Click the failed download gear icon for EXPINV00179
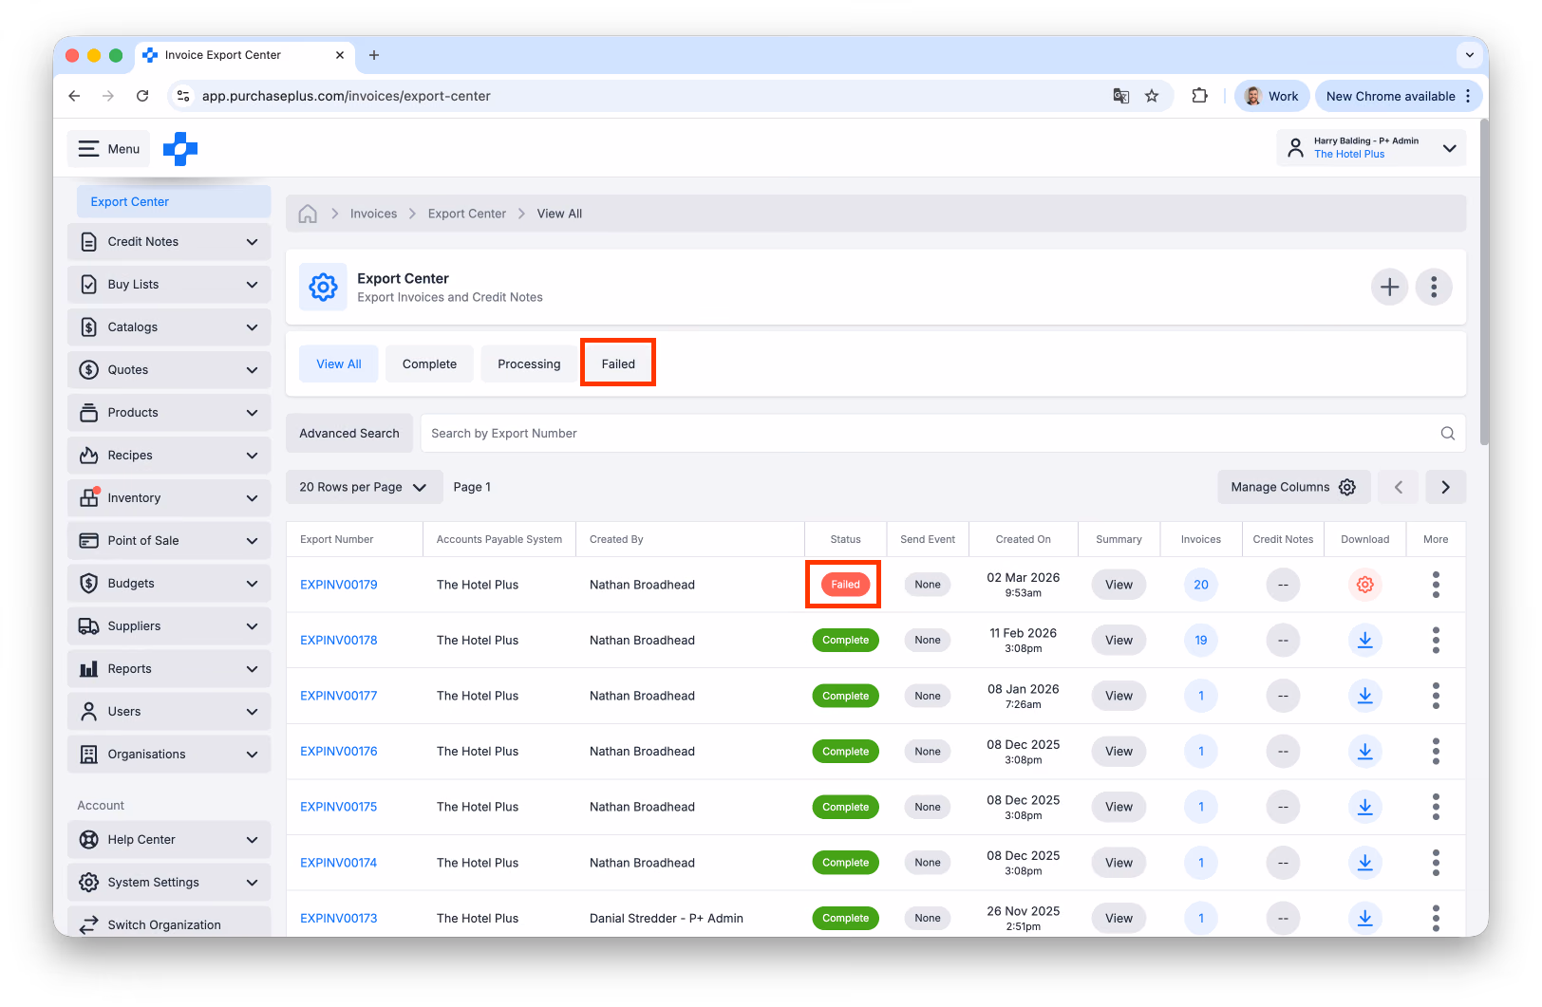 [x=1364, y=585]
